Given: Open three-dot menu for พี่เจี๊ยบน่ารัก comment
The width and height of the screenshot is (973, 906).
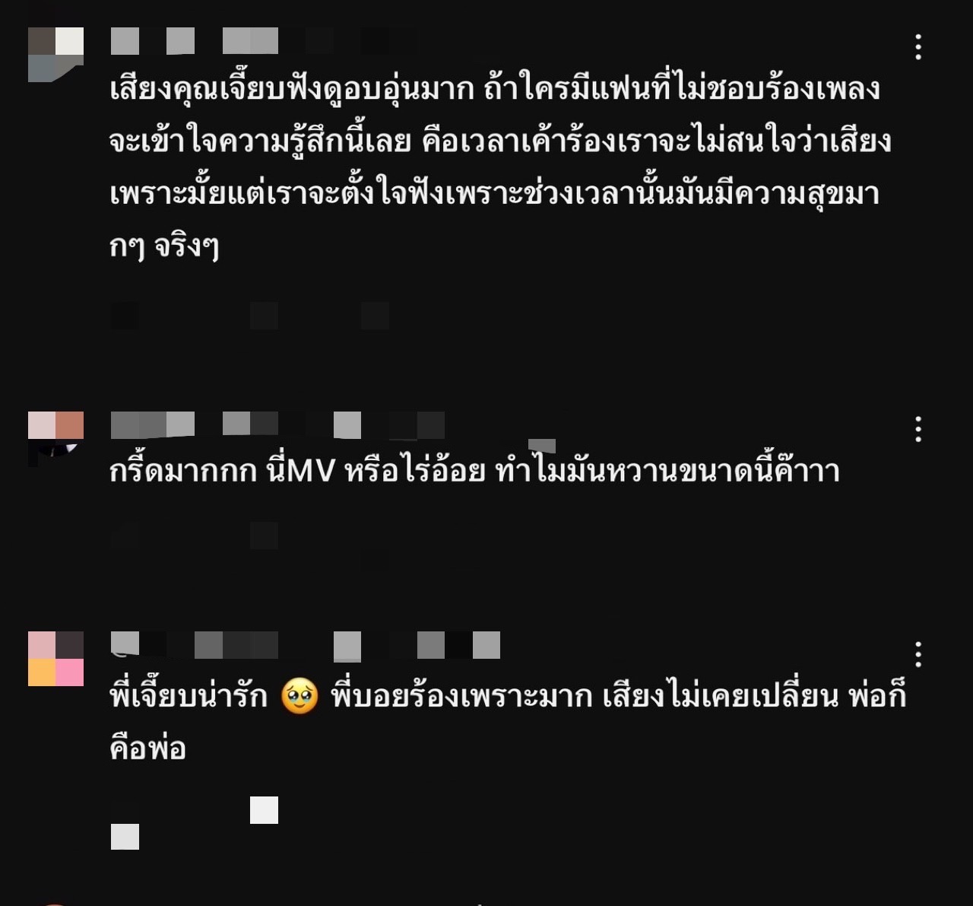Looking at the screenshot, I should point(918,654).
